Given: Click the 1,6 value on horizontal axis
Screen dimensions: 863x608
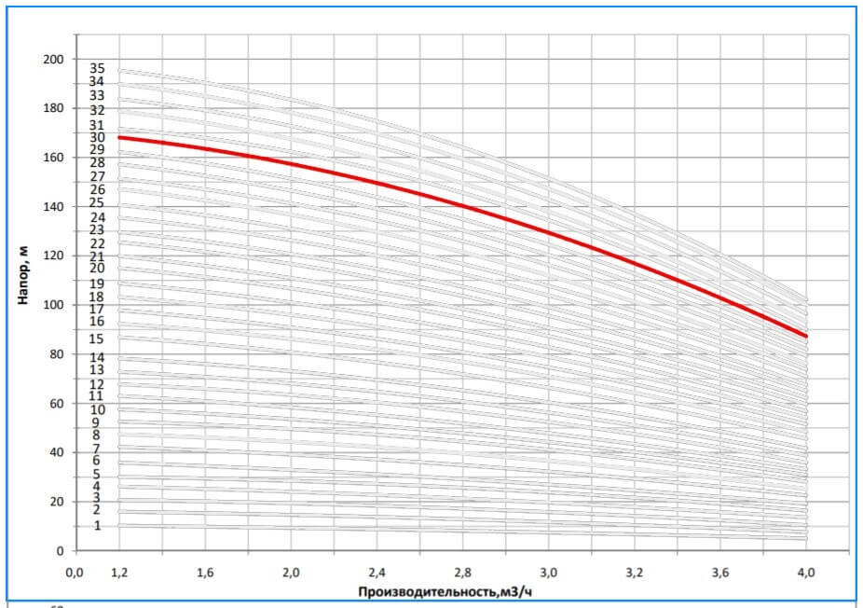Looking at the screenshot, I should tap(205, 571).
